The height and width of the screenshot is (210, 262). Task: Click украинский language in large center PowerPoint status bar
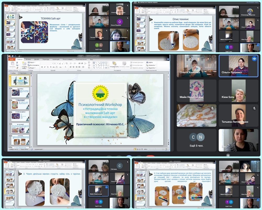(x=39, y=149)
